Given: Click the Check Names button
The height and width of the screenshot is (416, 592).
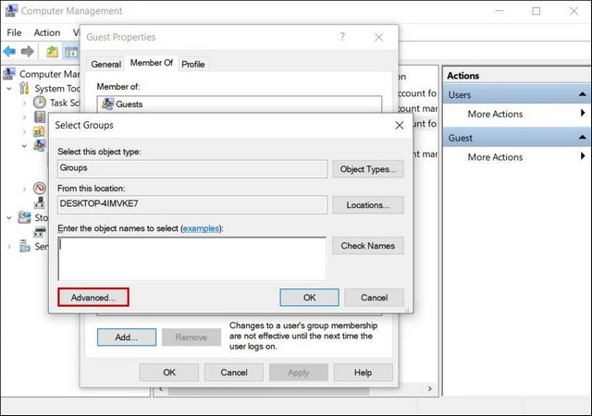Looking at the screenshot, I should 368,246.
